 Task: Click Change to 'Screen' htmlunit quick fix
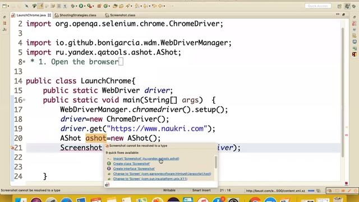(x=162, y=173)
